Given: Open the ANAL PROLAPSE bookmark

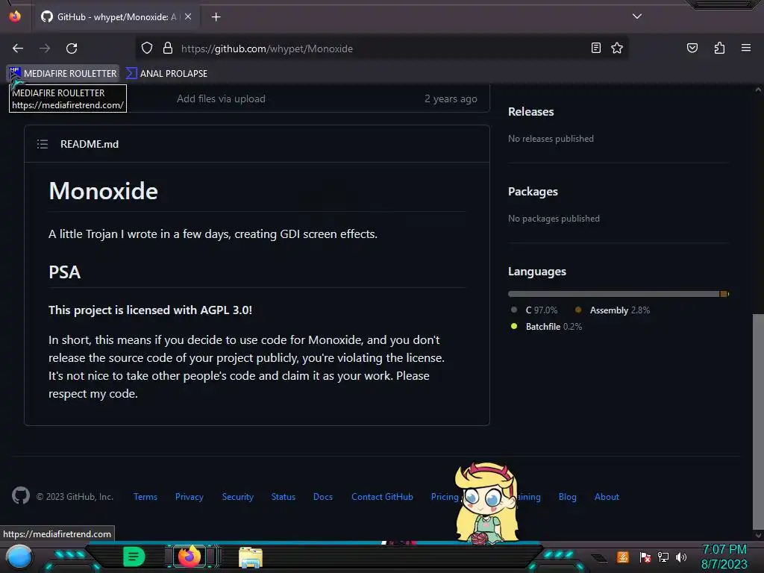Looking at the screenshot, I should pyautogui.click(x=166, y=74).
